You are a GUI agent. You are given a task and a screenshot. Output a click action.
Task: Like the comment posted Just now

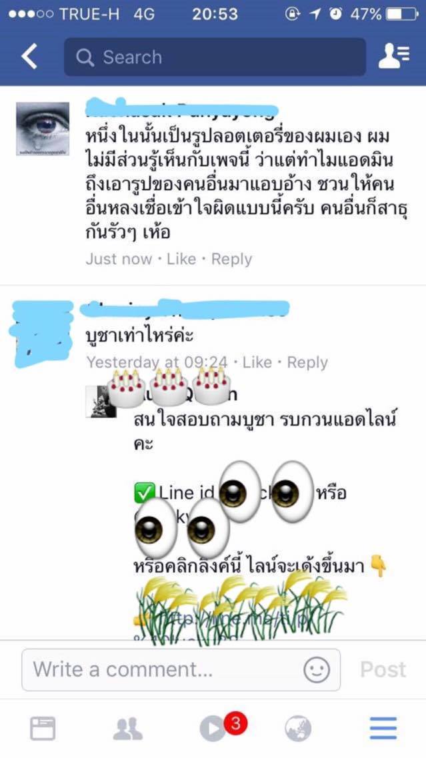pyautogui.click(x=181, y=259)
